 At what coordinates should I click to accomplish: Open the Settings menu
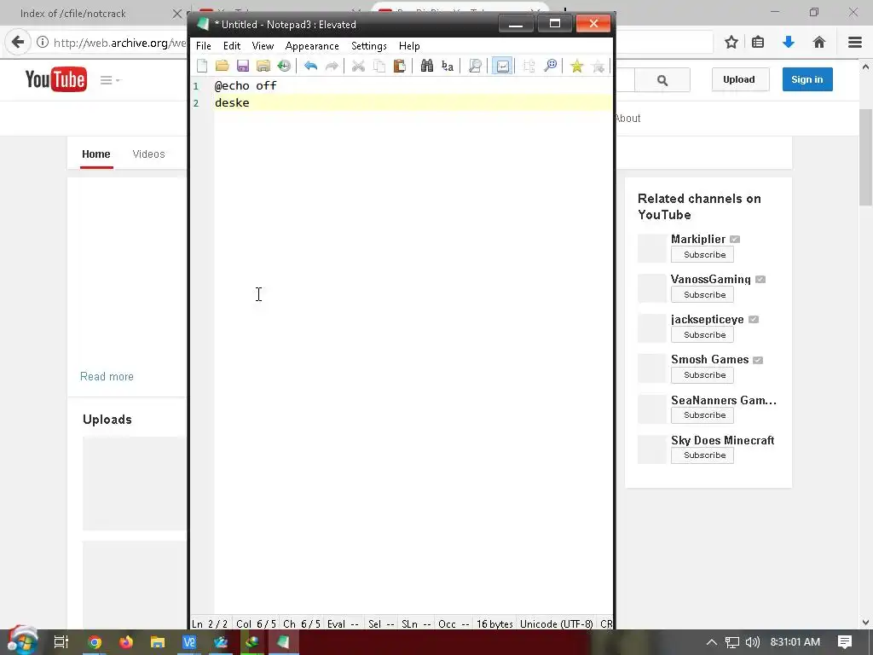pos(368,46)
